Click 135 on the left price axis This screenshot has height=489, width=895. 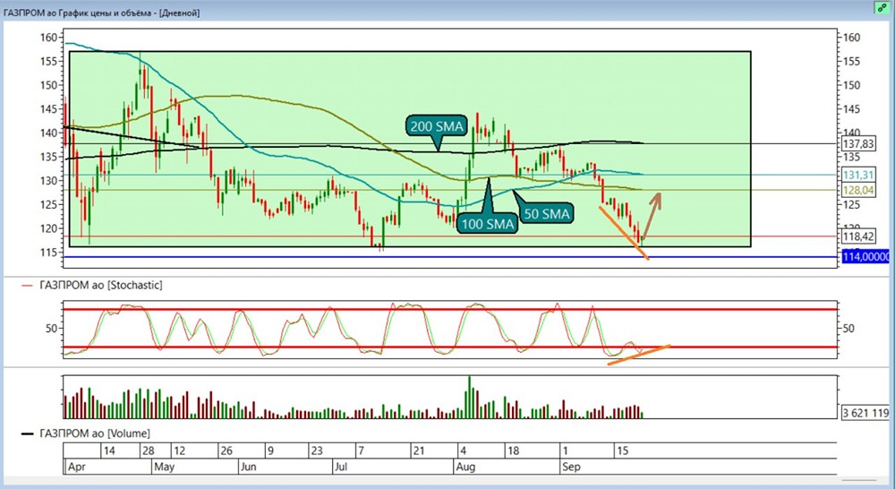[48, 157]
